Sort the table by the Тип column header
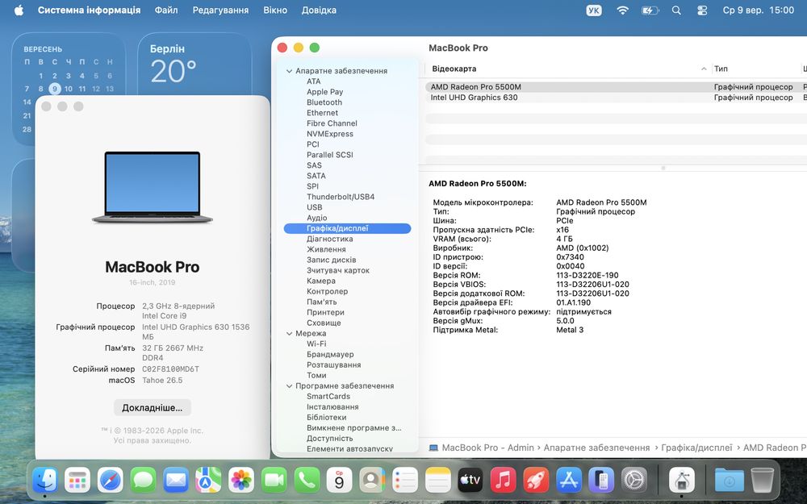807x504 pixels. [721, 69]
